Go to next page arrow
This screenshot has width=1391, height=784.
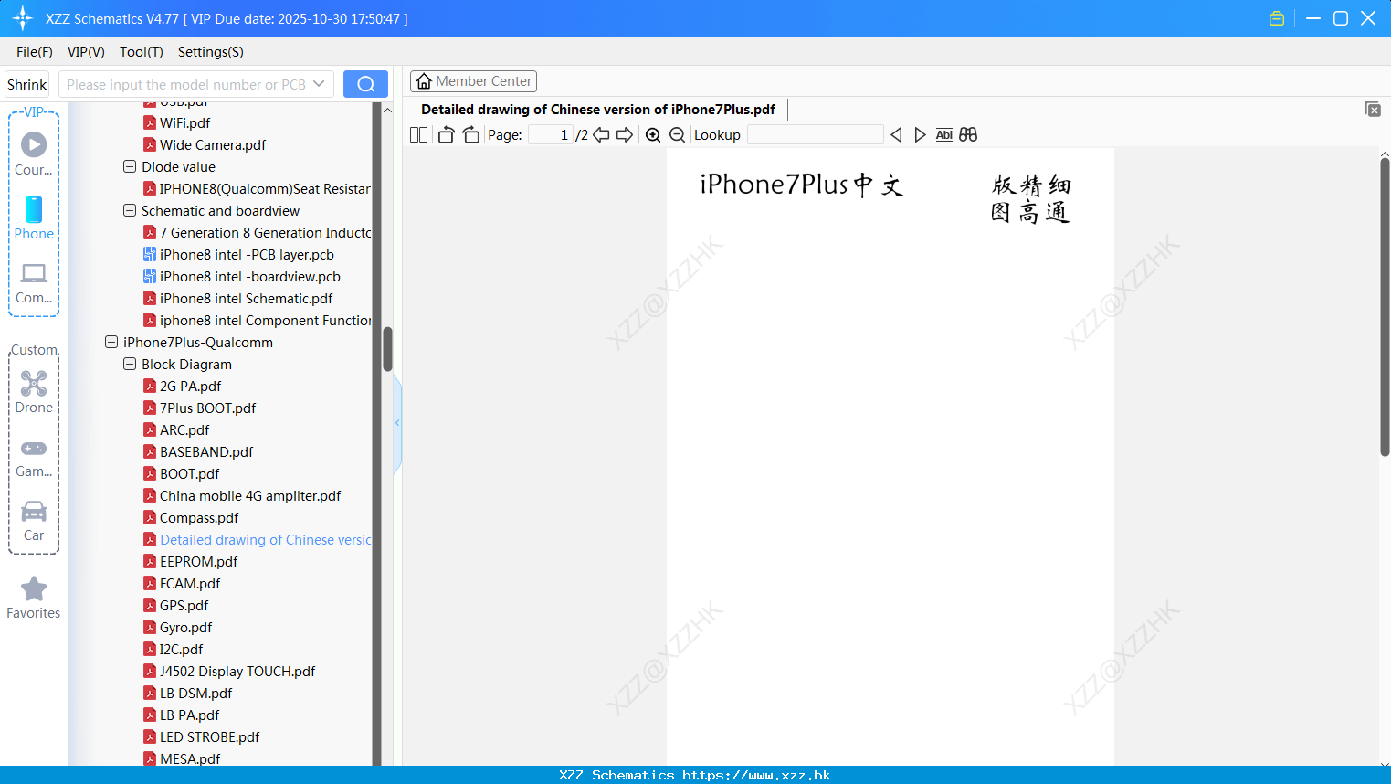tap(625, 134)
